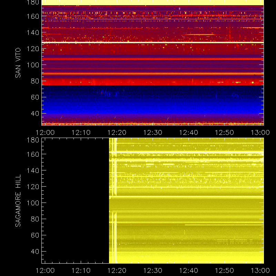Viewport: 276px width, 276px height.
Task: Click 12:10 time label under Sagamore Hill plot
Action: pos(81,270)
